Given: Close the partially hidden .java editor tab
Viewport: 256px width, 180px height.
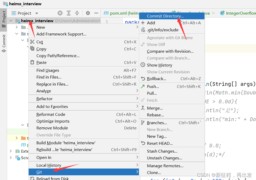Looking at the screenshot, I should click(213, 13).
